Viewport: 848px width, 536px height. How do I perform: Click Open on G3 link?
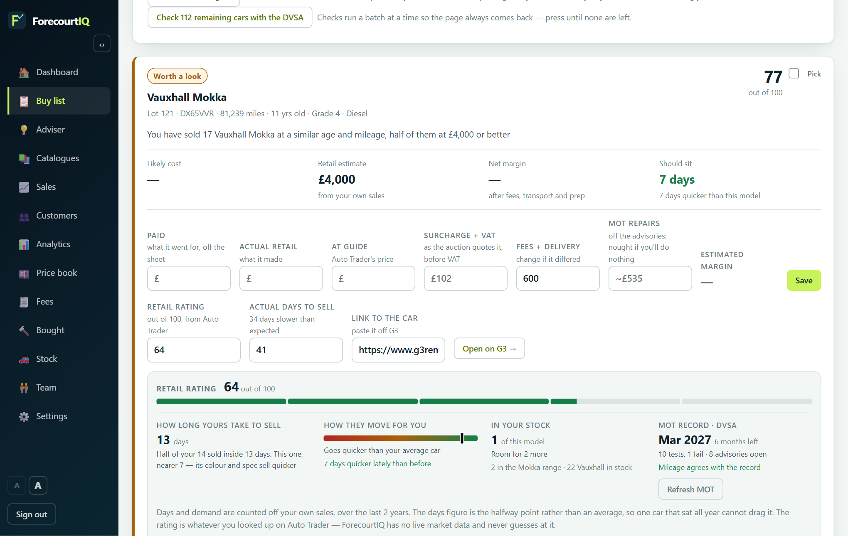(489, 348)
